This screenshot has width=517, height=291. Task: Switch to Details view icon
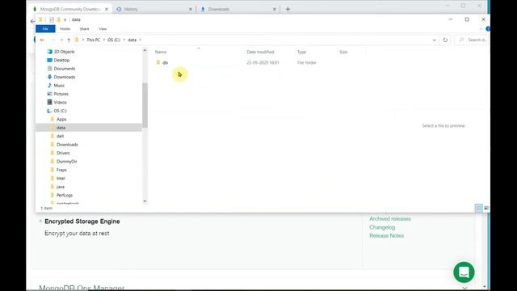[479, 209]
